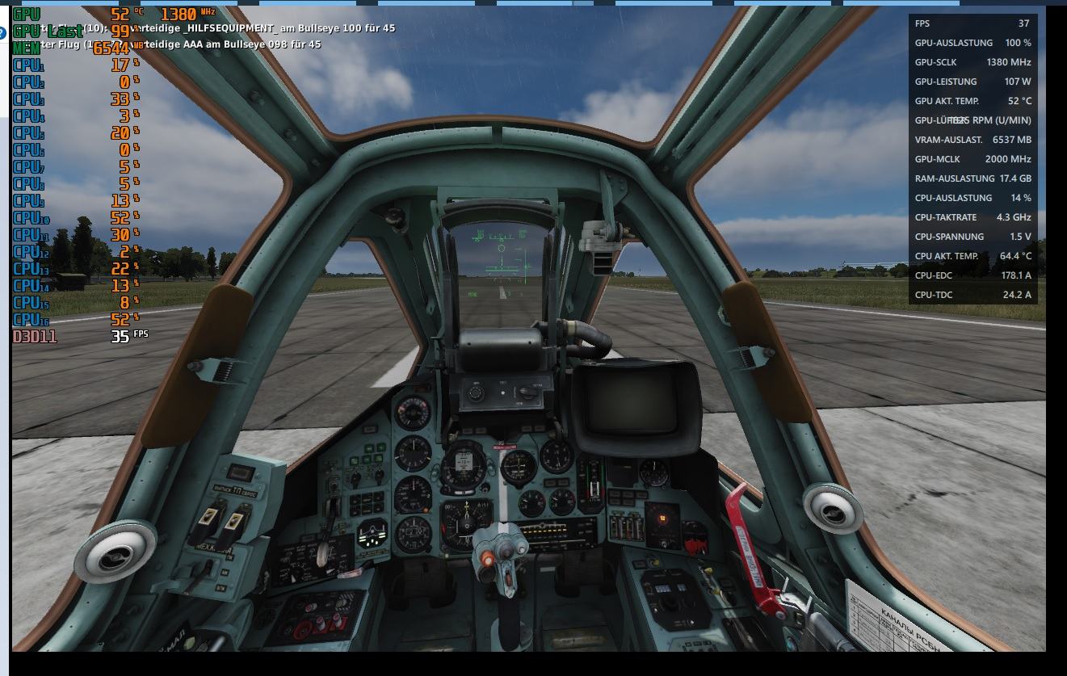Screen dimensions: 1067x676
Task: Click the CPU-TAKTRATE 4.3 GHz row
Action: coord(972,217)
